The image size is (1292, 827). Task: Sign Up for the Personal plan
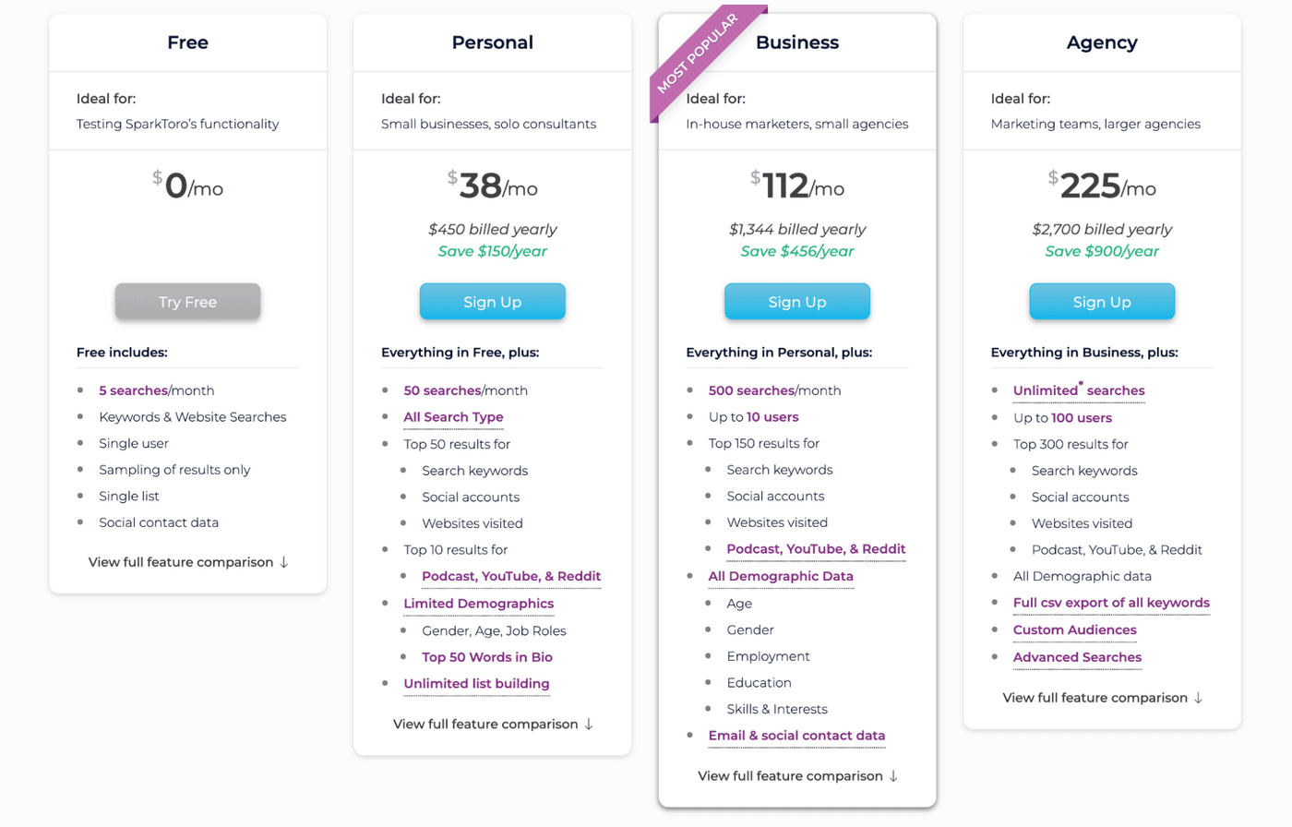[x=492, y=301]
